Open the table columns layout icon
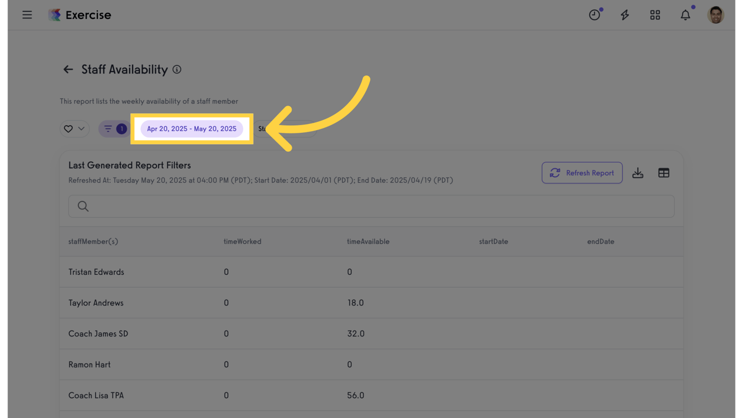The height and width of the screenshot is (418, 743). tap(664, 173)
